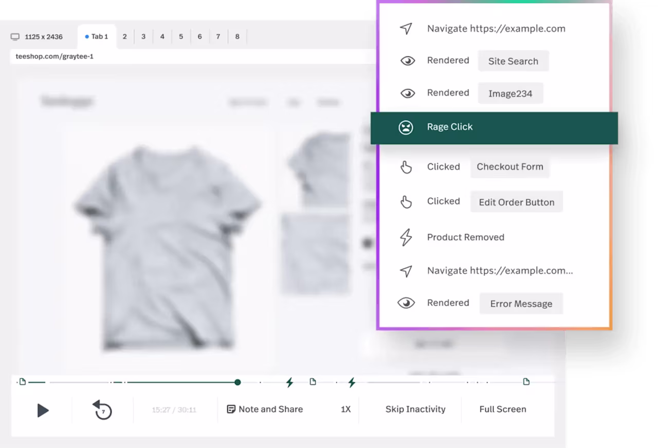Click the eye icon beside Image234
The height and width of the screenshot is (448, 658).
pyautogui.click(x=407, y=93)
